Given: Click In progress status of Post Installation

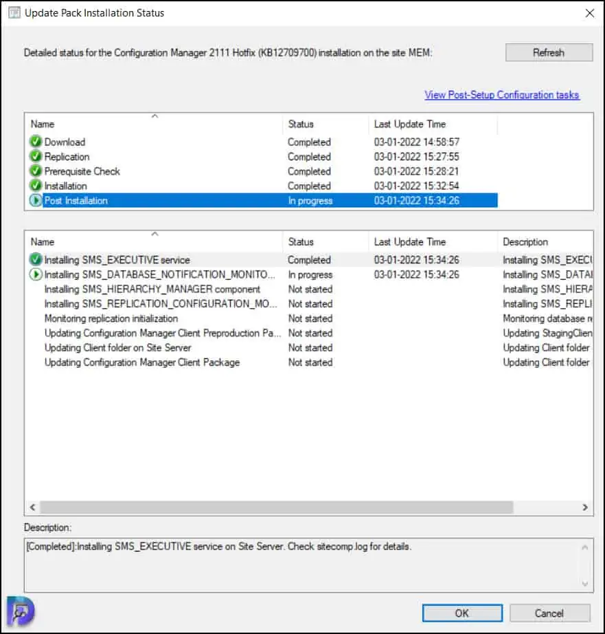Looking at the screenshot, I should [x=310, y=201].
